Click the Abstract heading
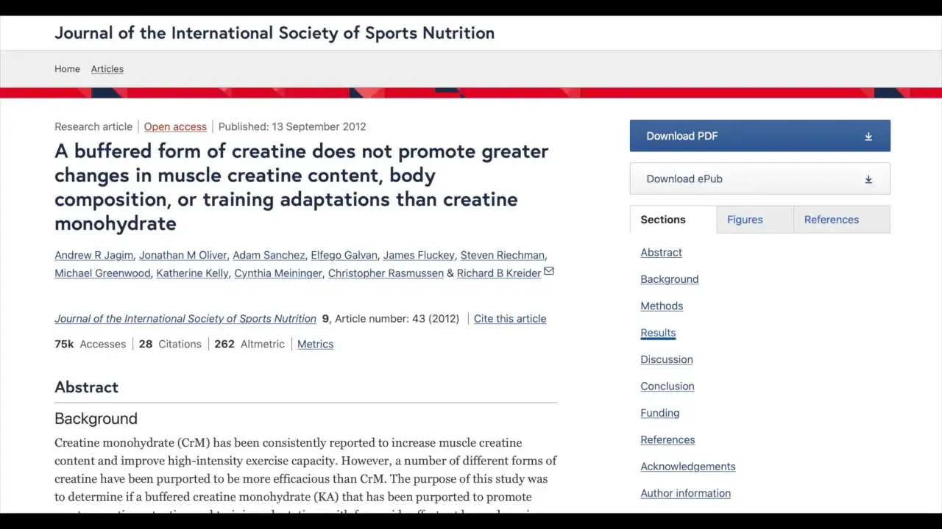Image resolution: width=942 pixels, height=529 pixels. (86, 387)
